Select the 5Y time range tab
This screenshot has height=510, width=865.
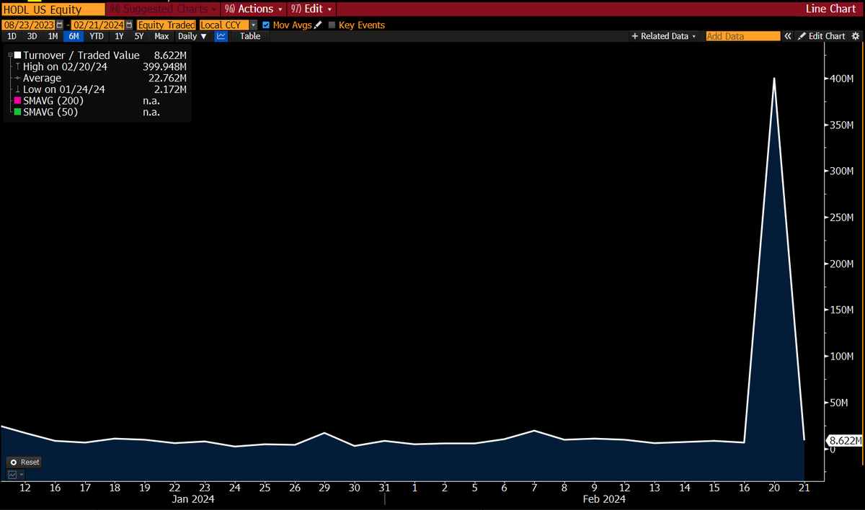click(139, 36)
